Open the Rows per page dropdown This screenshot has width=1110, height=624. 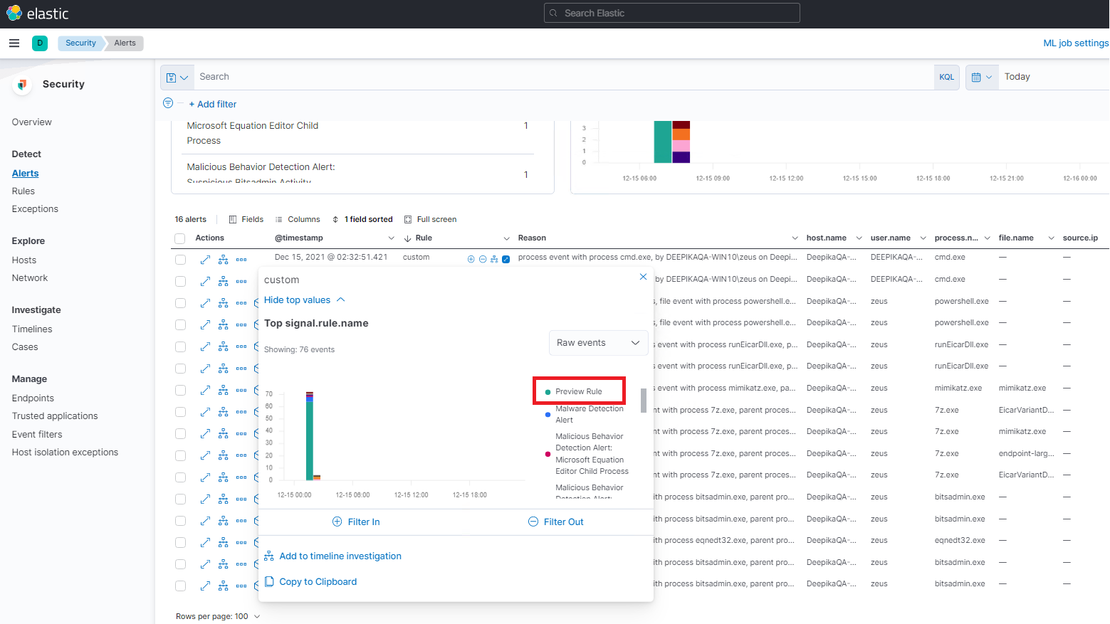pyautogui.click(x=218, y=616)
